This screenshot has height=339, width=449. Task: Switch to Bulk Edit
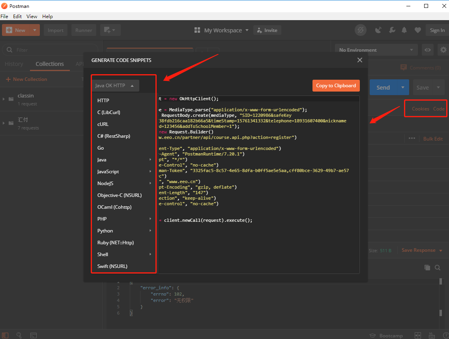(433, 139)
